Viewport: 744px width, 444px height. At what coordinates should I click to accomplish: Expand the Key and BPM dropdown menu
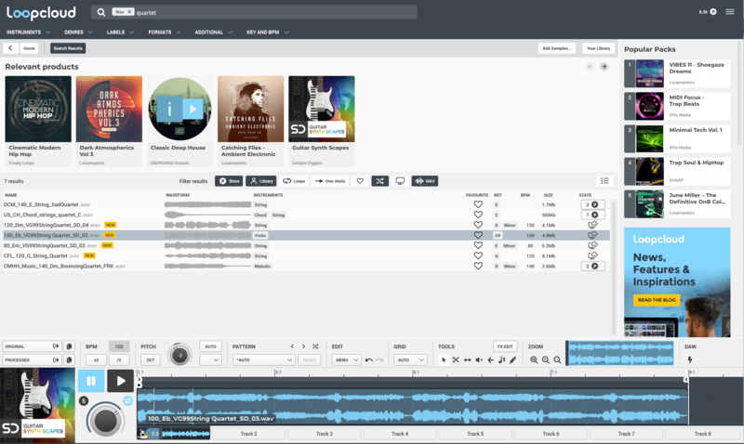click(x=267, y=33)
